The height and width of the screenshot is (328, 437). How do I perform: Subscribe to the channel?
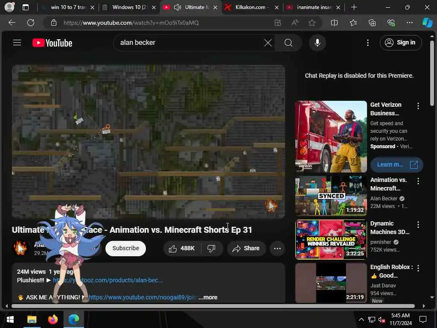point(126,248)
